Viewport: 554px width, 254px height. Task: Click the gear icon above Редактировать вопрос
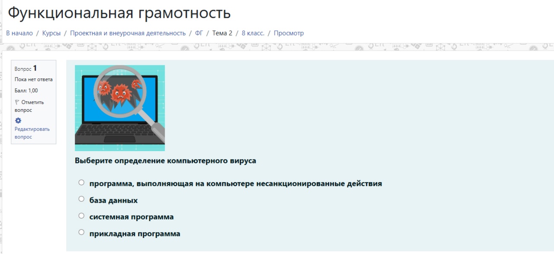[x=18, y=121]
